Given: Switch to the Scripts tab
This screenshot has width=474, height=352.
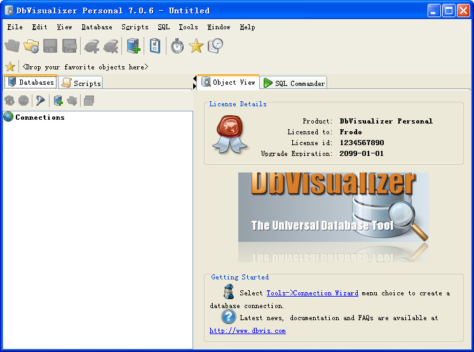Looking at the screenshot, I should [81, 83].
